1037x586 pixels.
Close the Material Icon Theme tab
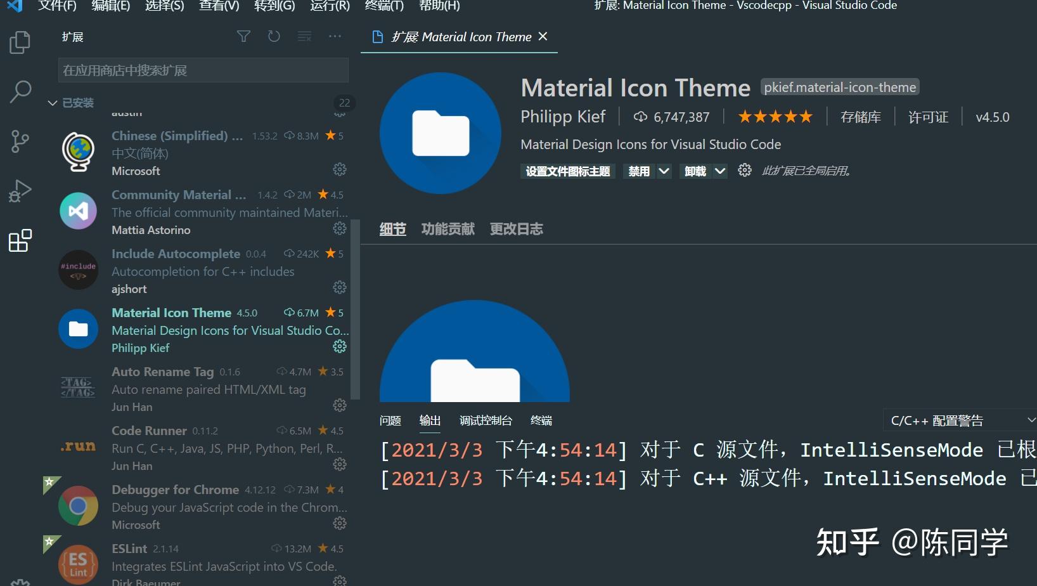click(543, 36)
